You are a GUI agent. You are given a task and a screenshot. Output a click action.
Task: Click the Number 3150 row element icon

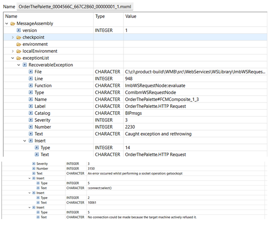pyautogui.click(x=34, y=169)
